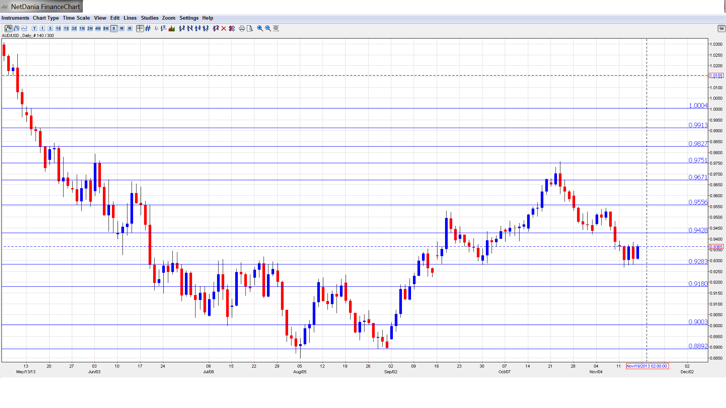Select the 1H time scale button
Screen dimensions: 726x408
click(x=82, y=28)
